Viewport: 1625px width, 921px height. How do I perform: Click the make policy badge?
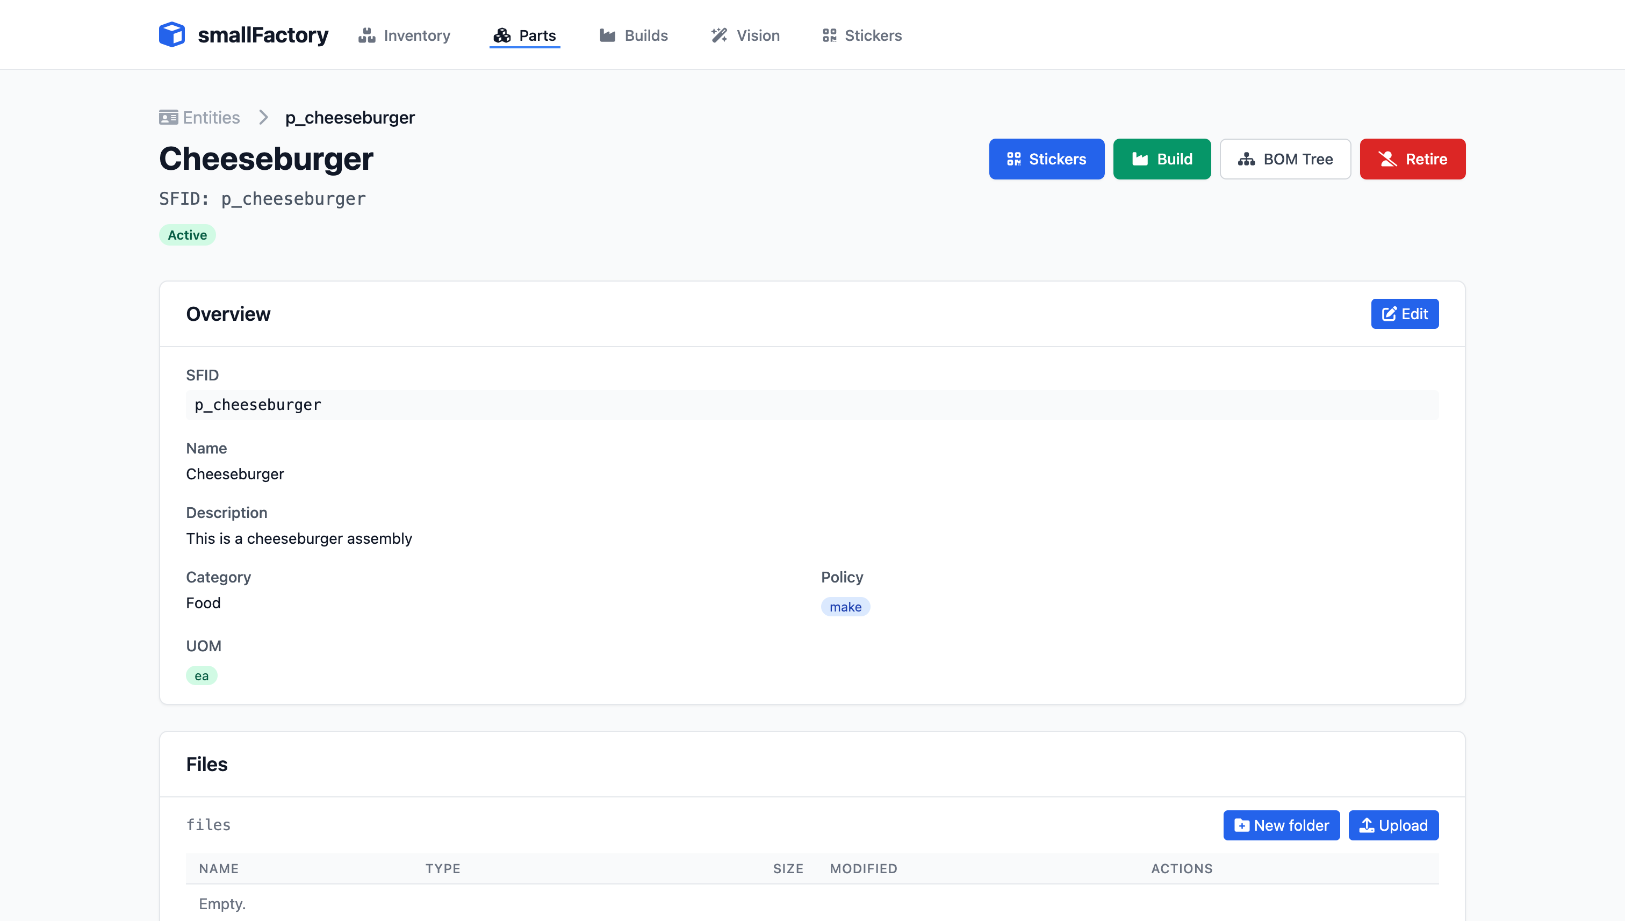coord(845,607)
